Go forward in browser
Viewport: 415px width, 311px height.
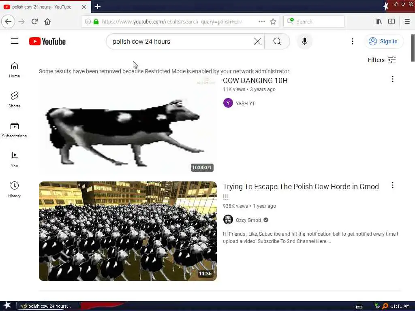point(22,21)
